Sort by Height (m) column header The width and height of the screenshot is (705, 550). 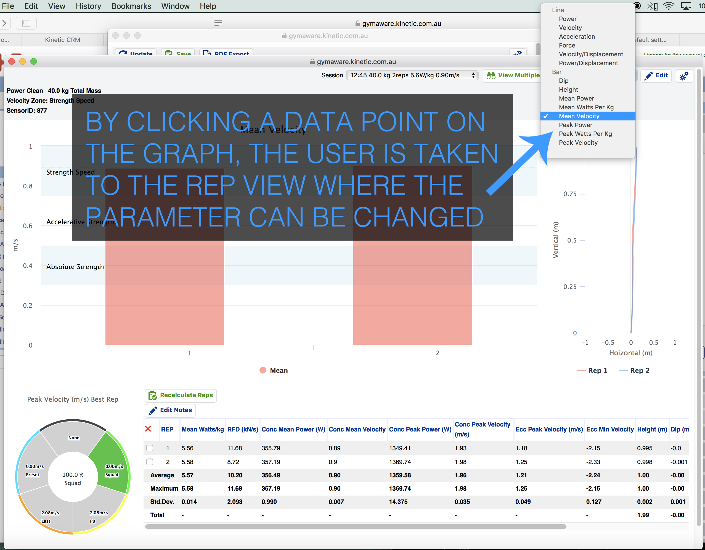[652, 429]
